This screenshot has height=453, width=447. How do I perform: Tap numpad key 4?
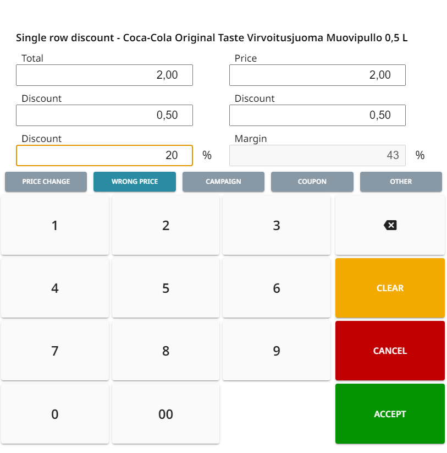coord(55,288)
